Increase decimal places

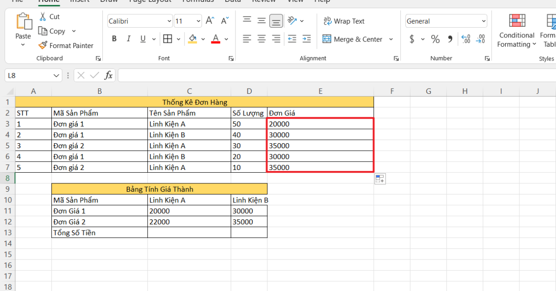pos(466,39)
